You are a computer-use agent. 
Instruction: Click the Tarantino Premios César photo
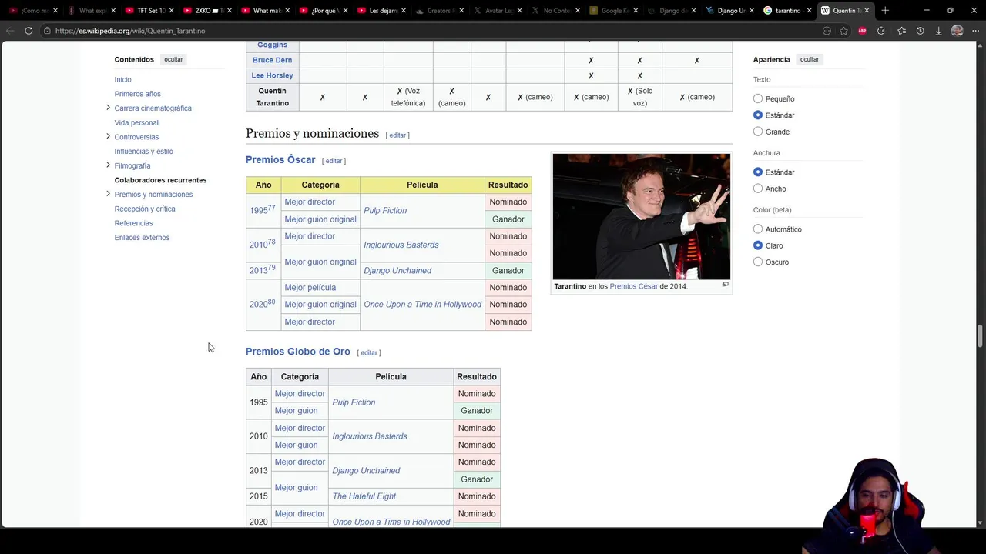click(x=642, y=216)
